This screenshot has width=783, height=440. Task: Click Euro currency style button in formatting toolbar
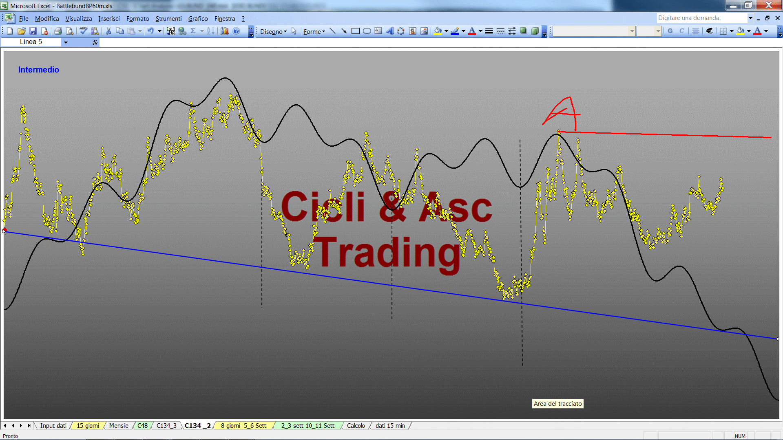pos(710,31)
